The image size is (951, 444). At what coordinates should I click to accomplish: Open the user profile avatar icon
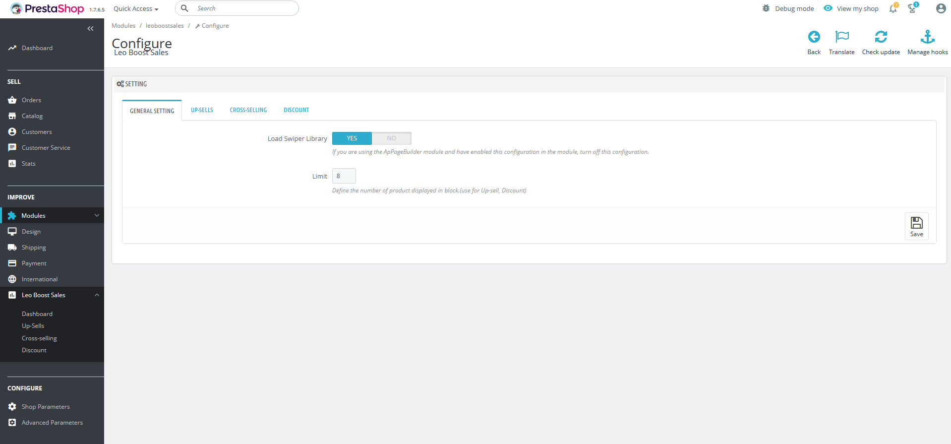pos(941,8)
